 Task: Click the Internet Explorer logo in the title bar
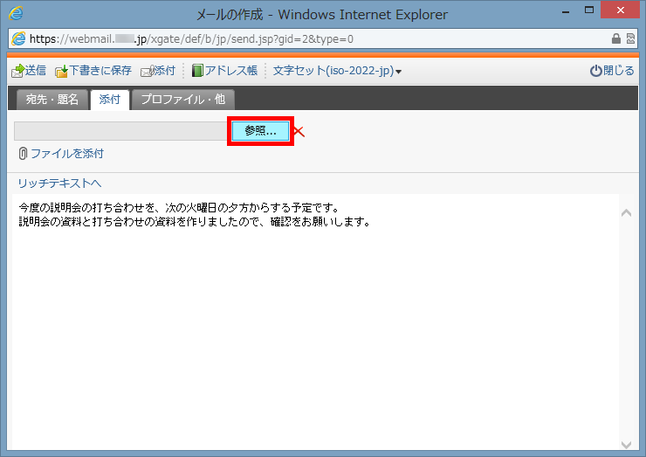[16, 14]
